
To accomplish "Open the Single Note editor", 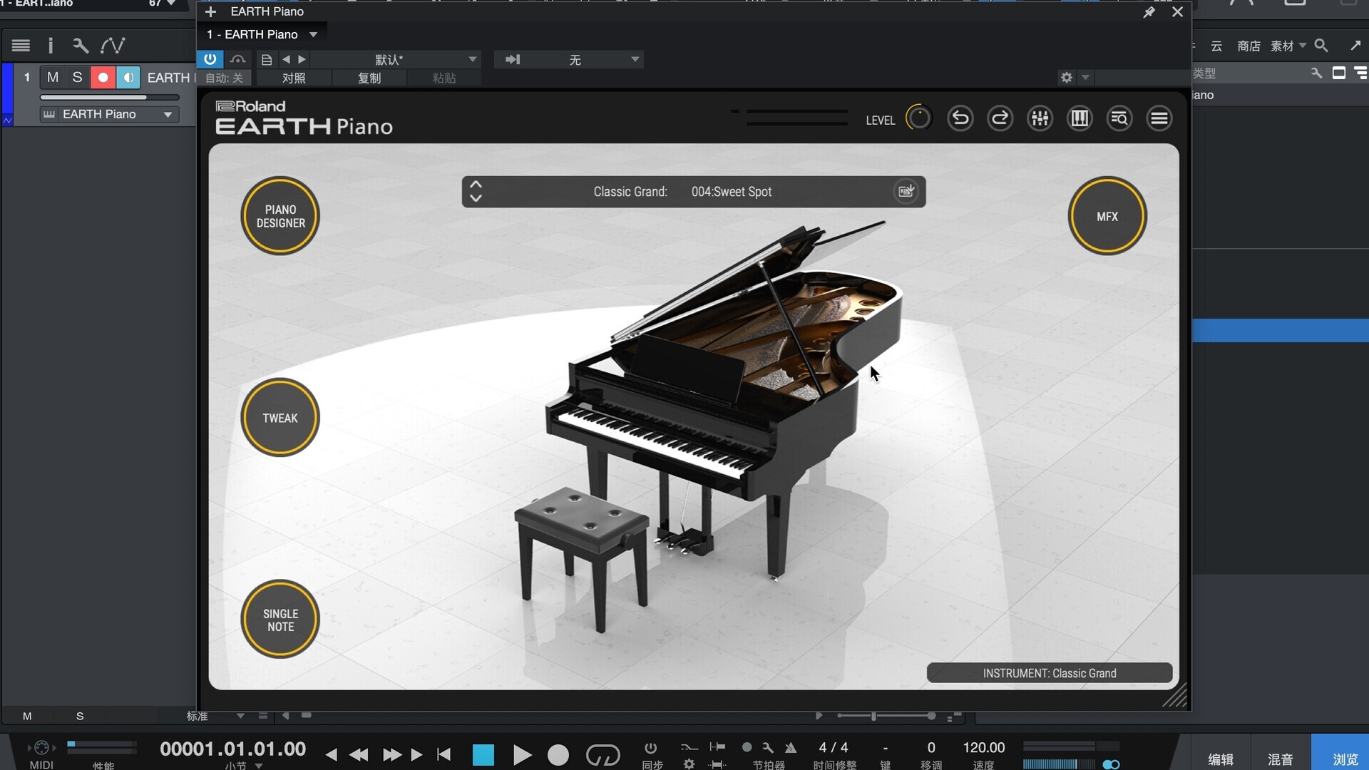I will coord(280,620).
